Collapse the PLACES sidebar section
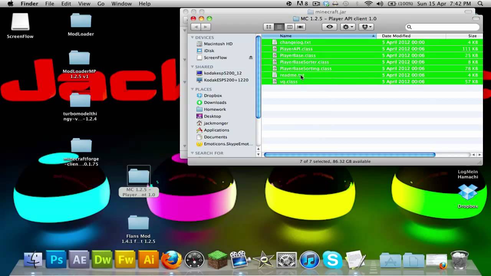Viewport: 491px width, 276px height. pyautogui.click(x=192, y=89)
